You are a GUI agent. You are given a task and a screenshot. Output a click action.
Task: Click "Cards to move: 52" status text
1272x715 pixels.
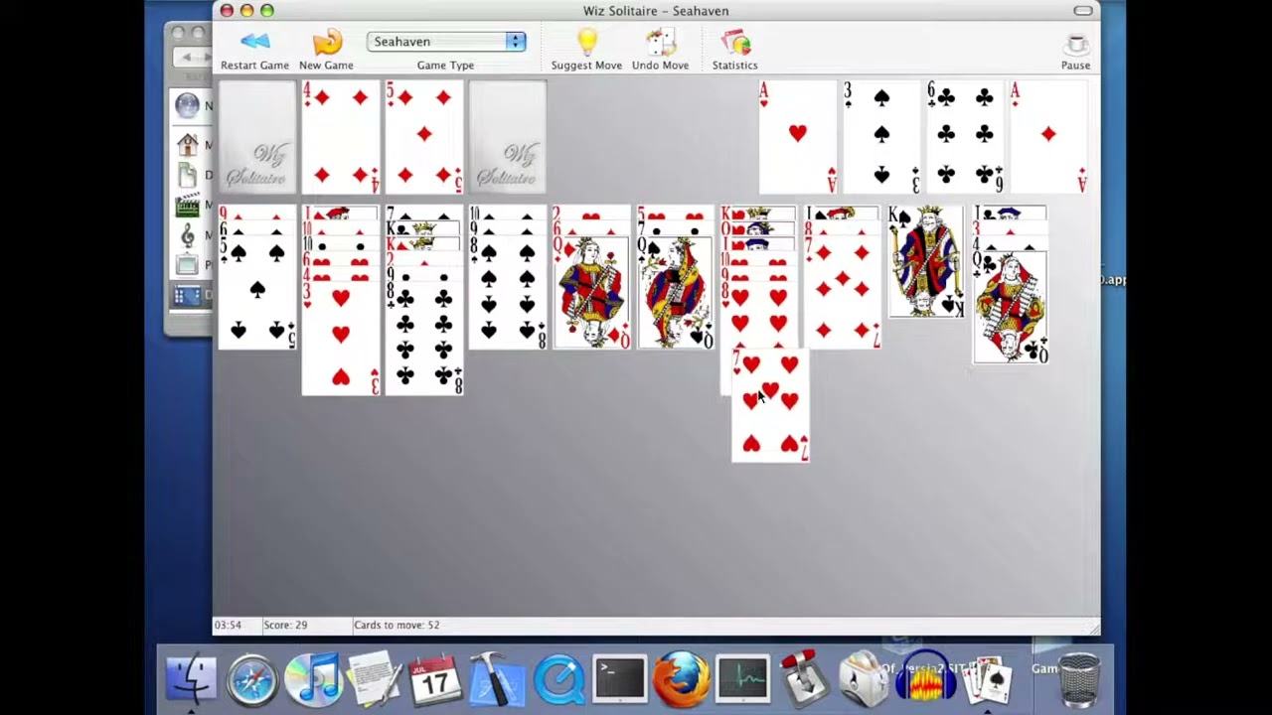[x=397, y=625]
